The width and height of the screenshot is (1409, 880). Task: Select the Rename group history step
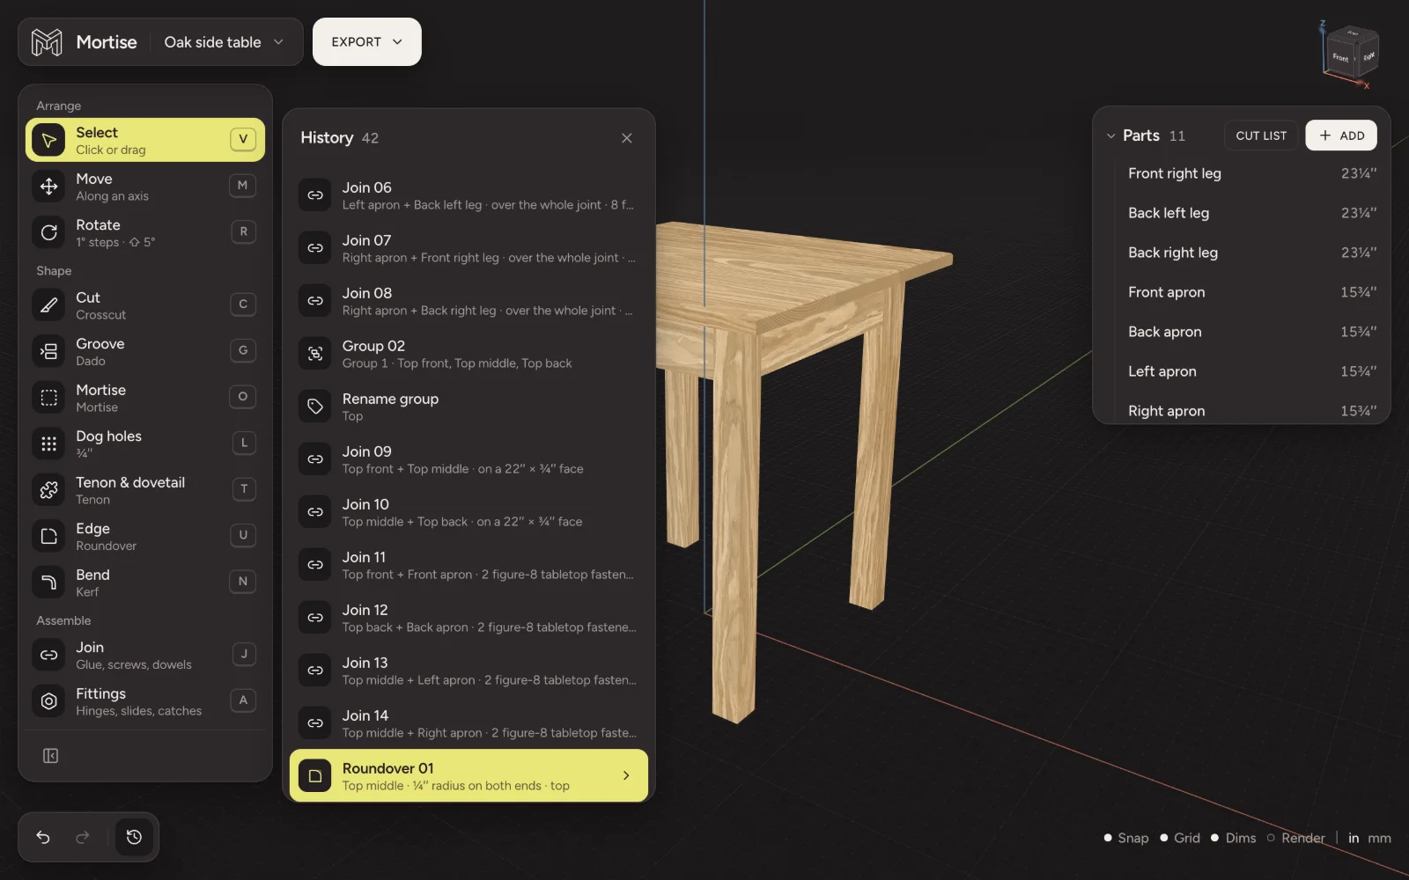click(x=468, y=407)
